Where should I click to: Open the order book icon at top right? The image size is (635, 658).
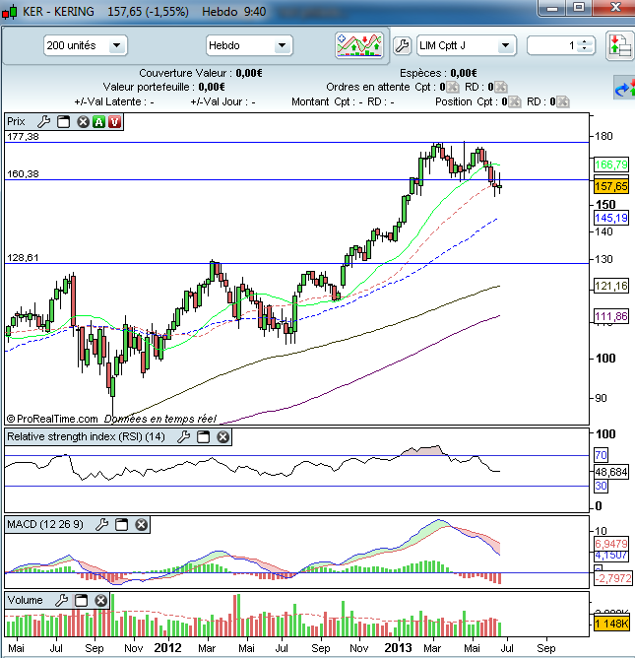620,45
